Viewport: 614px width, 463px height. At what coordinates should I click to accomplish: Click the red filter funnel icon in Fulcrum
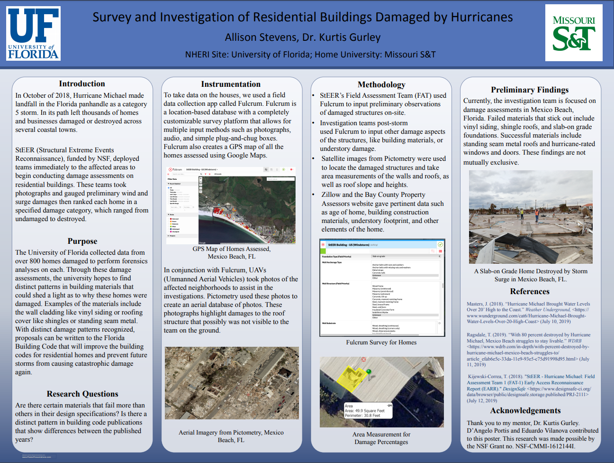205,174
